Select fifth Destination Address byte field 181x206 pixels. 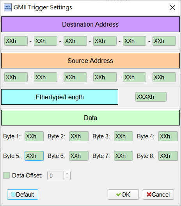pyautogui.click(x=135, y=41)
